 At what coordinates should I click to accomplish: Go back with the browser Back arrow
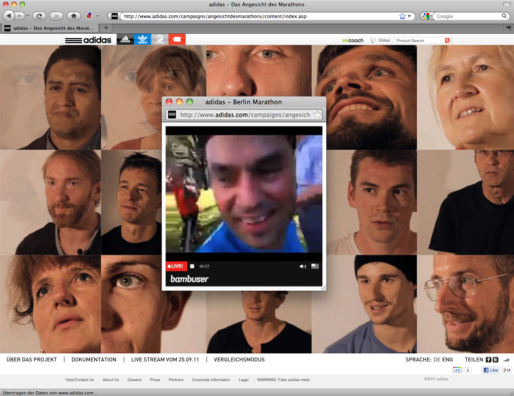pos(9,16)
